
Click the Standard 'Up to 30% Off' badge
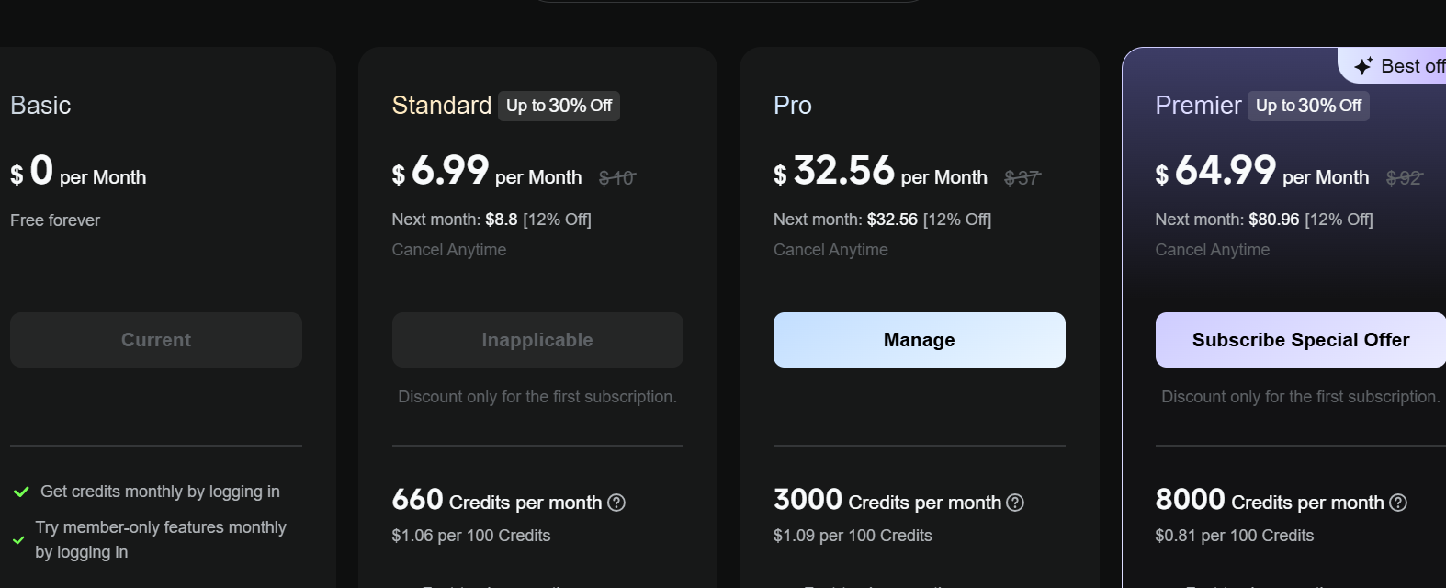tap(559, 106)
